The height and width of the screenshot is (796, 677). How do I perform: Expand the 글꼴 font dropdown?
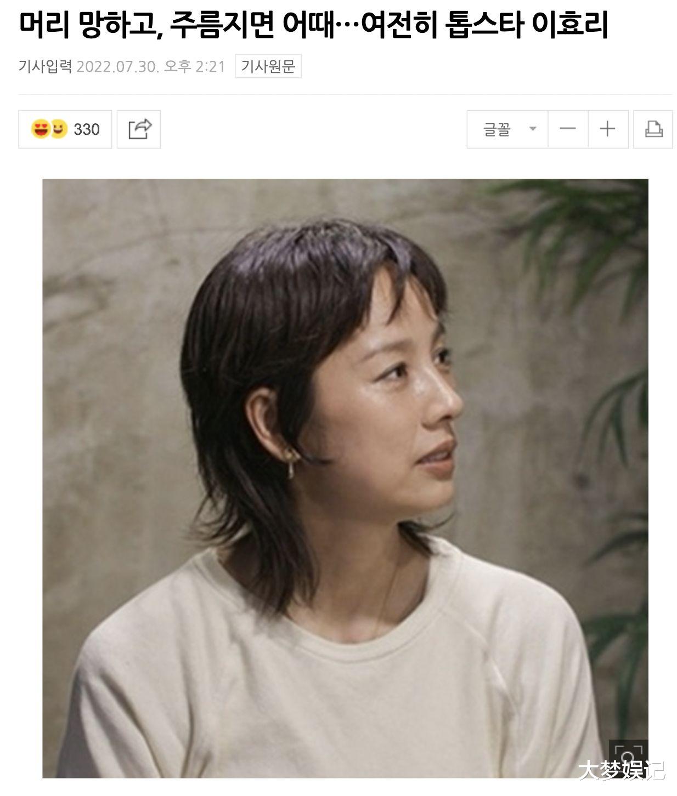tap(507, 129)
